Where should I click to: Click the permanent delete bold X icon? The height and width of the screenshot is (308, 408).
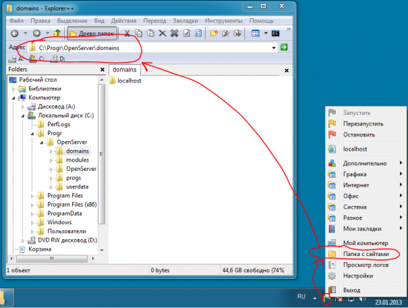(175, 33)
